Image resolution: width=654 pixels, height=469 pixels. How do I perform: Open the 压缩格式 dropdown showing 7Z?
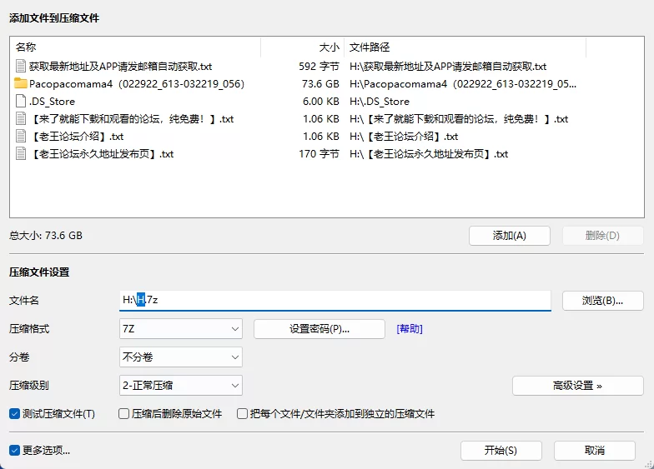180,329
